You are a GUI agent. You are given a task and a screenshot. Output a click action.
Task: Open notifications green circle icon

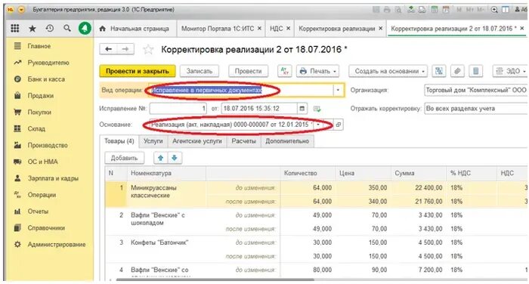pos(85,29)
